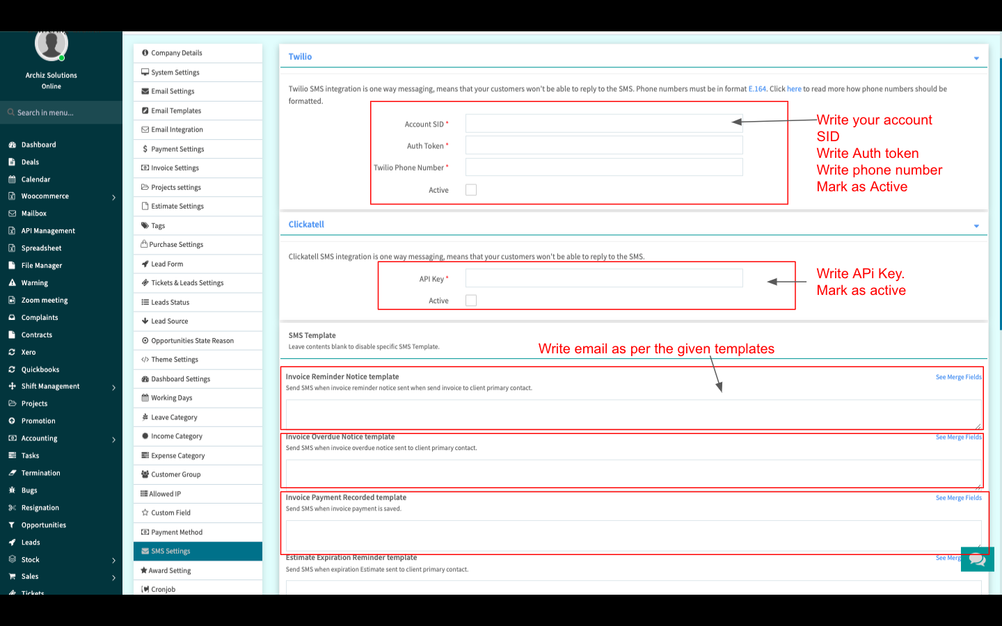Open the Payment Method settings item
1002x626 pixels.
tap(177, 532)
